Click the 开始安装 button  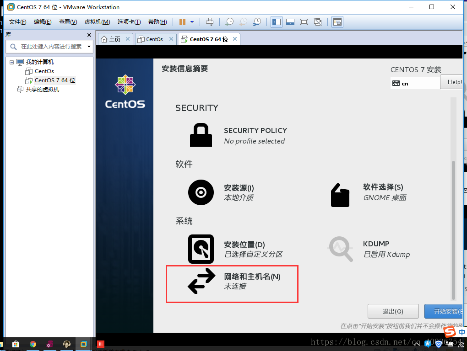pyautogui.click(x=444, y=311)
